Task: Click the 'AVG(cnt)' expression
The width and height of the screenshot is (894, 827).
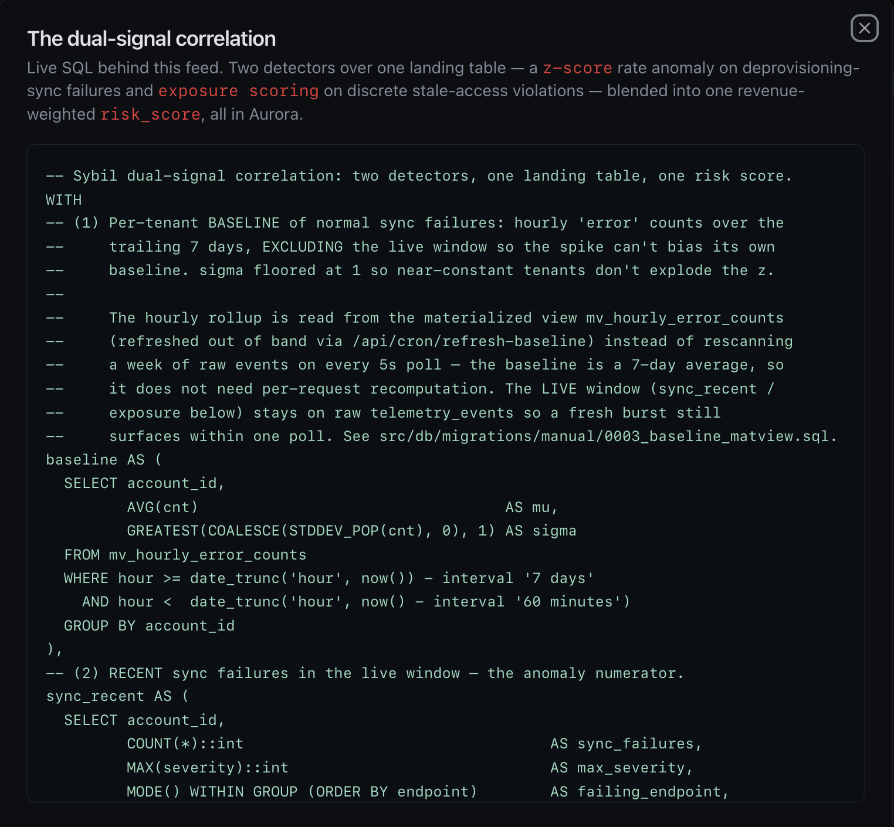Action: [162, 507]
